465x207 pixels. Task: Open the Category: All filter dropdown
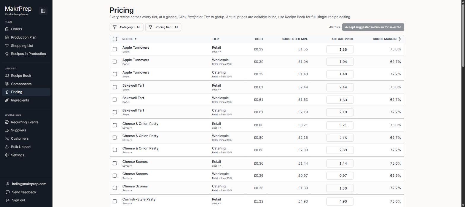coord(127,27)
